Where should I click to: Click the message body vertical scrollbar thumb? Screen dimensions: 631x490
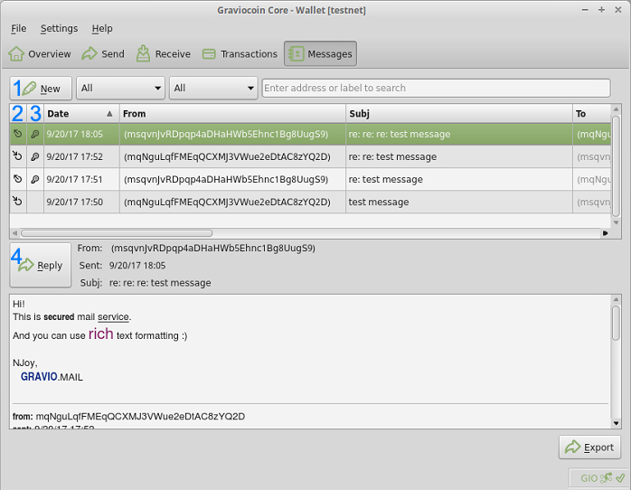coord(616,323)
